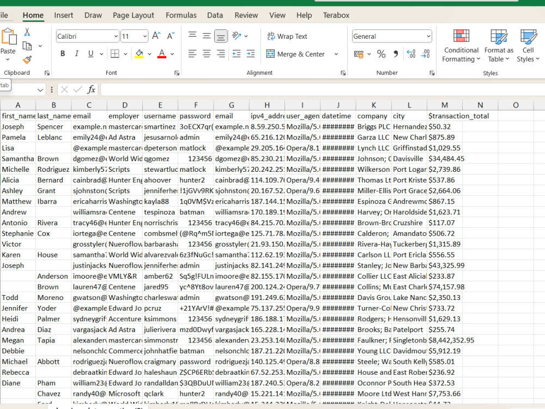Viewport: 545px width, 409px height.
Task: Open the Calibri font name dropdown
Action: coord(116,36)
